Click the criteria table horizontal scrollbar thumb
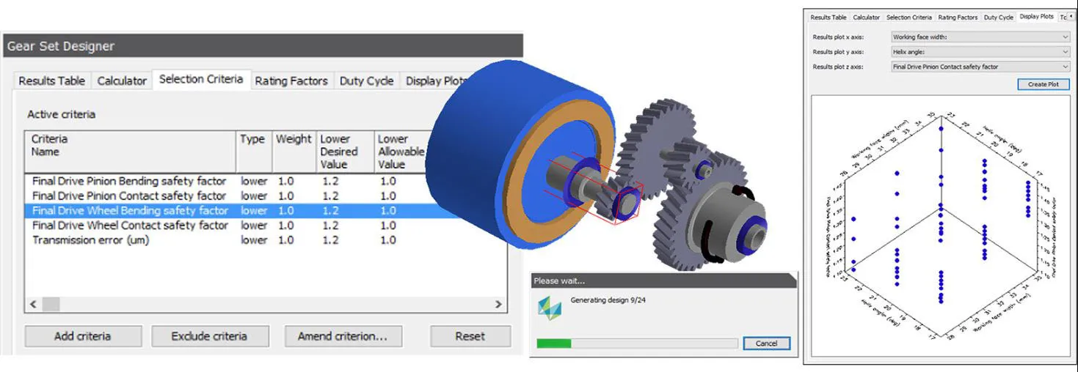This screenshot has width=1078, height=372. click(51, 304)
